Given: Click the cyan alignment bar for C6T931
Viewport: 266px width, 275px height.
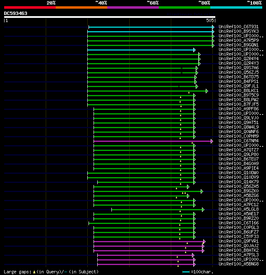Looking at the screenshot, I should click(151, 27).
